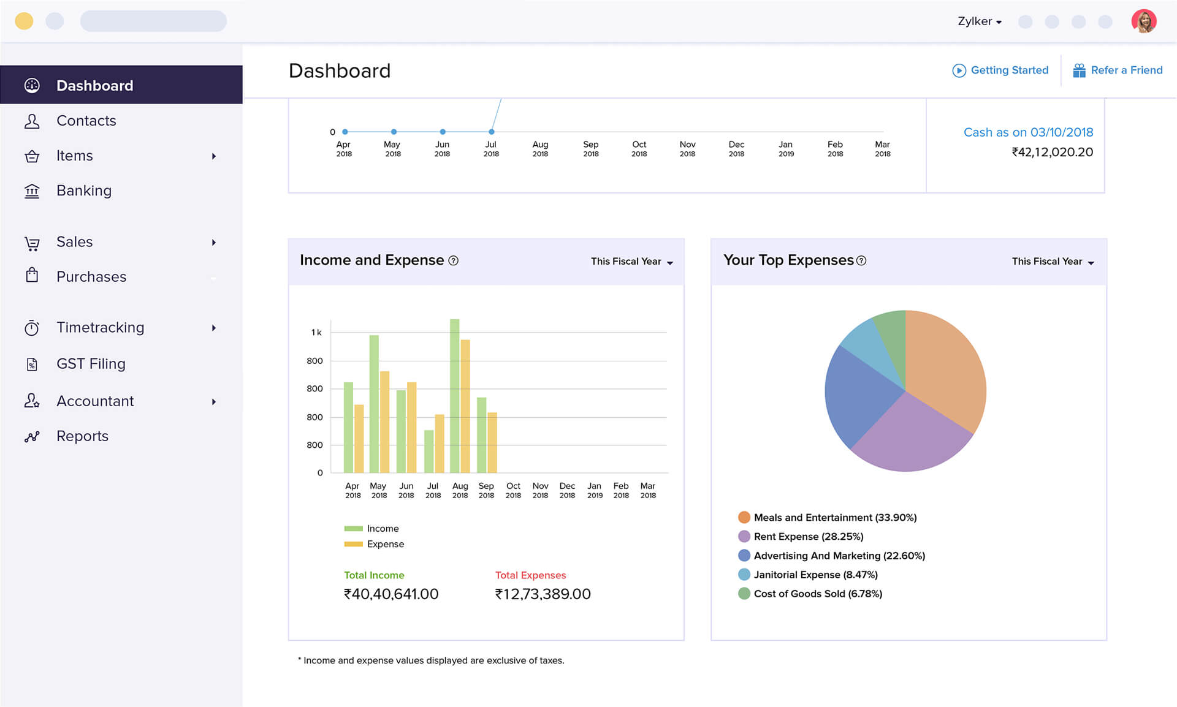Expand the Sales submenu chevron
The width and height of the screenshot is (1177, 707).
pos(214,243)
